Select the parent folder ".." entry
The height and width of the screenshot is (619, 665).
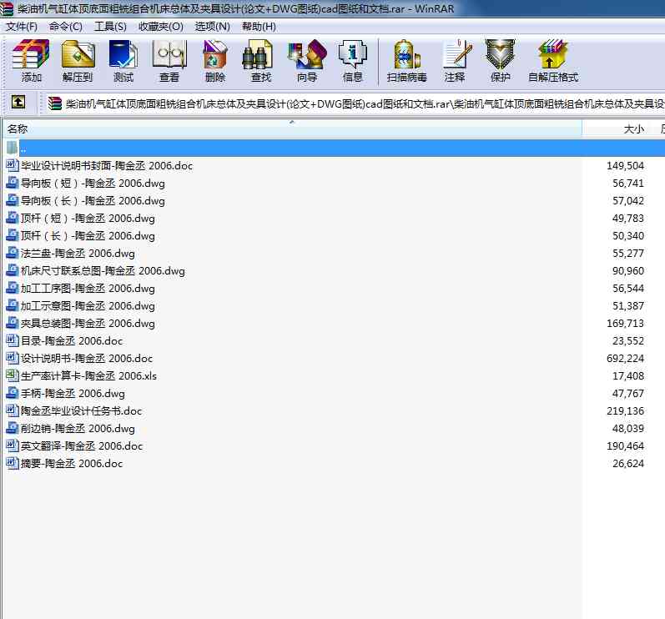coord(23,148)
